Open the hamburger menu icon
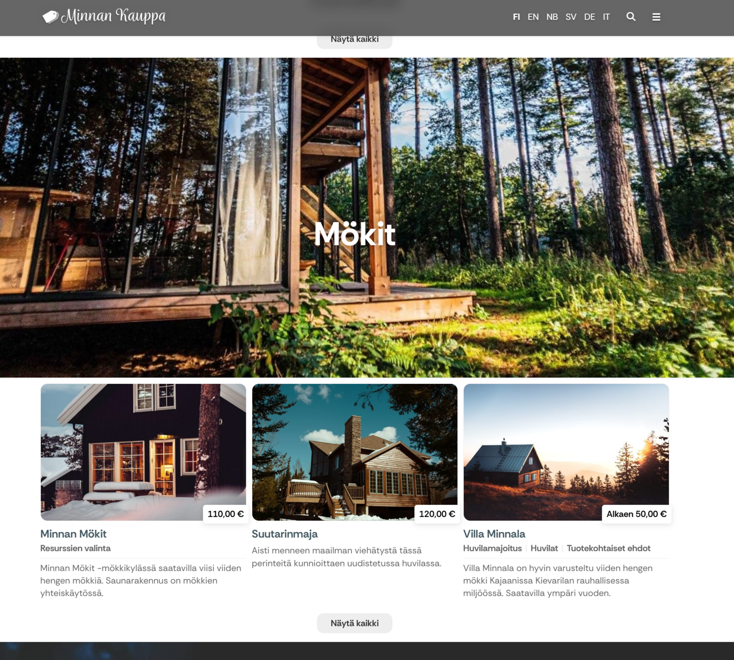The image size is (734, 660). 656,17
